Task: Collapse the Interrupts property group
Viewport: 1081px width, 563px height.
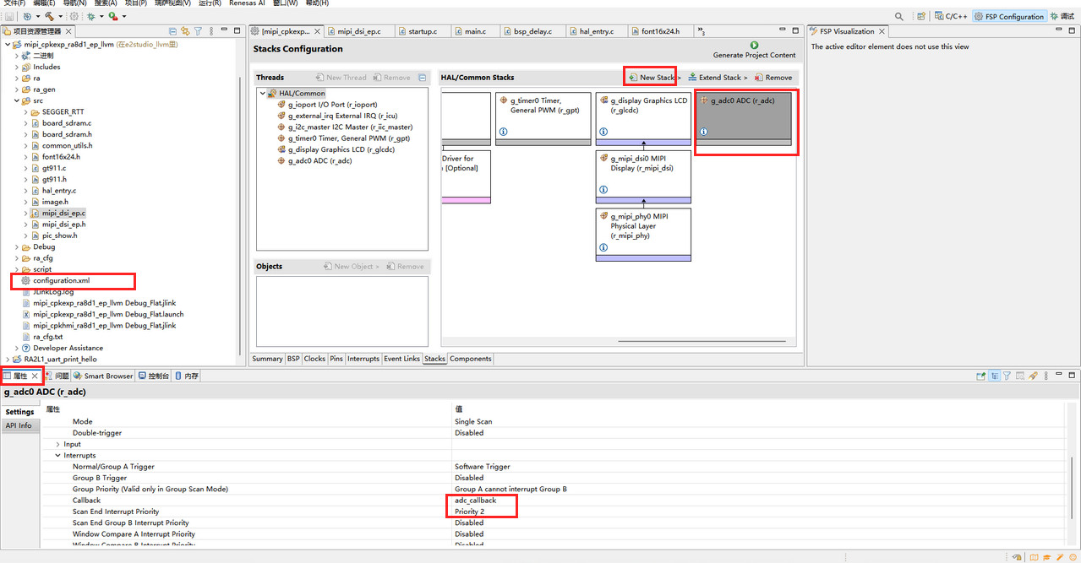Action: click(x=57, y=455)
